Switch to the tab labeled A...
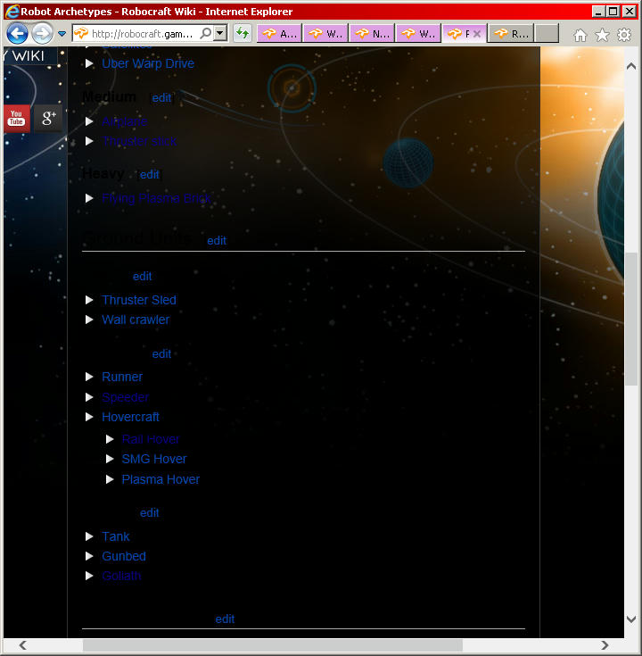The height and width of the screenshot is (656, 642). (x=279, y=34)
